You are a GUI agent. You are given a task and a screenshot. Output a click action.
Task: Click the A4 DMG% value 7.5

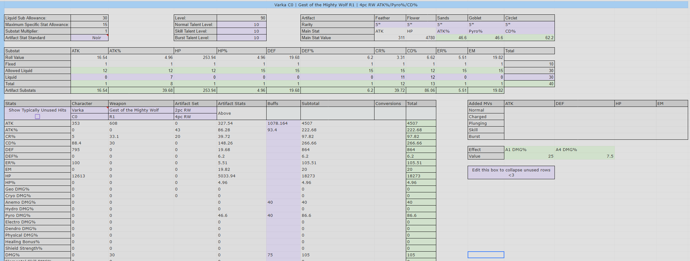pyautogui.click(x=585, y=156)
